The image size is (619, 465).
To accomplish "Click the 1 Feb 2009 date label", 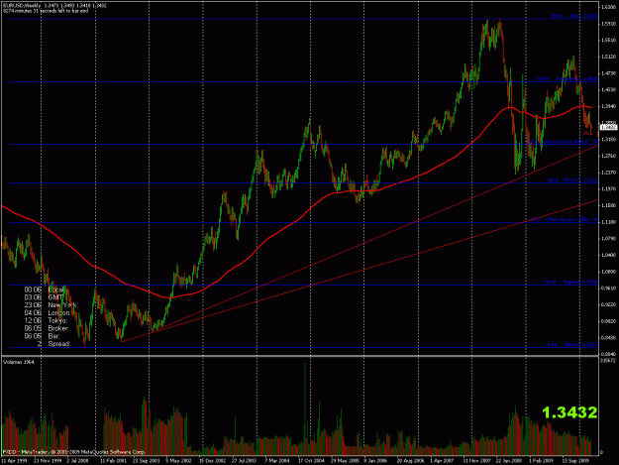I will coord(542,461).
